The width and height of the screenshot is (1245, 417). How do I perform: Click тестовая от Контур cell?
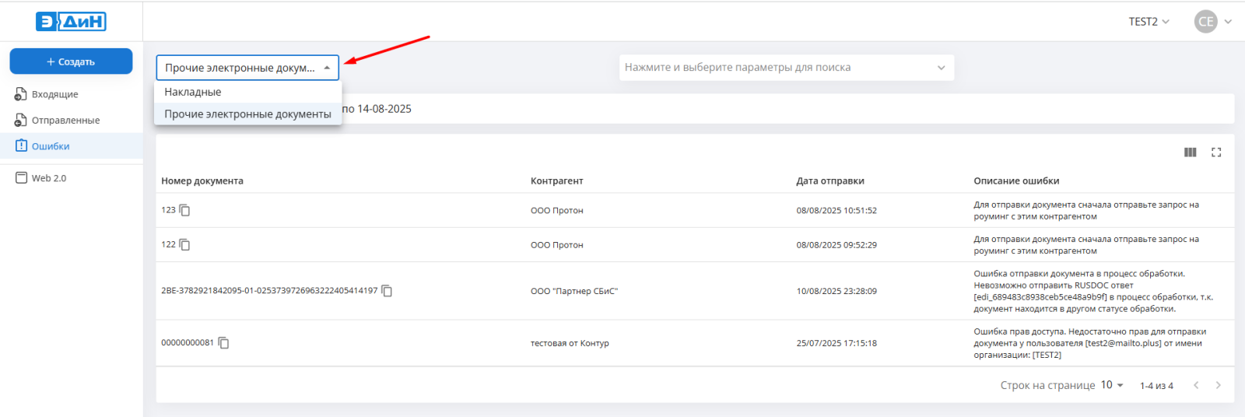(570, 343)
